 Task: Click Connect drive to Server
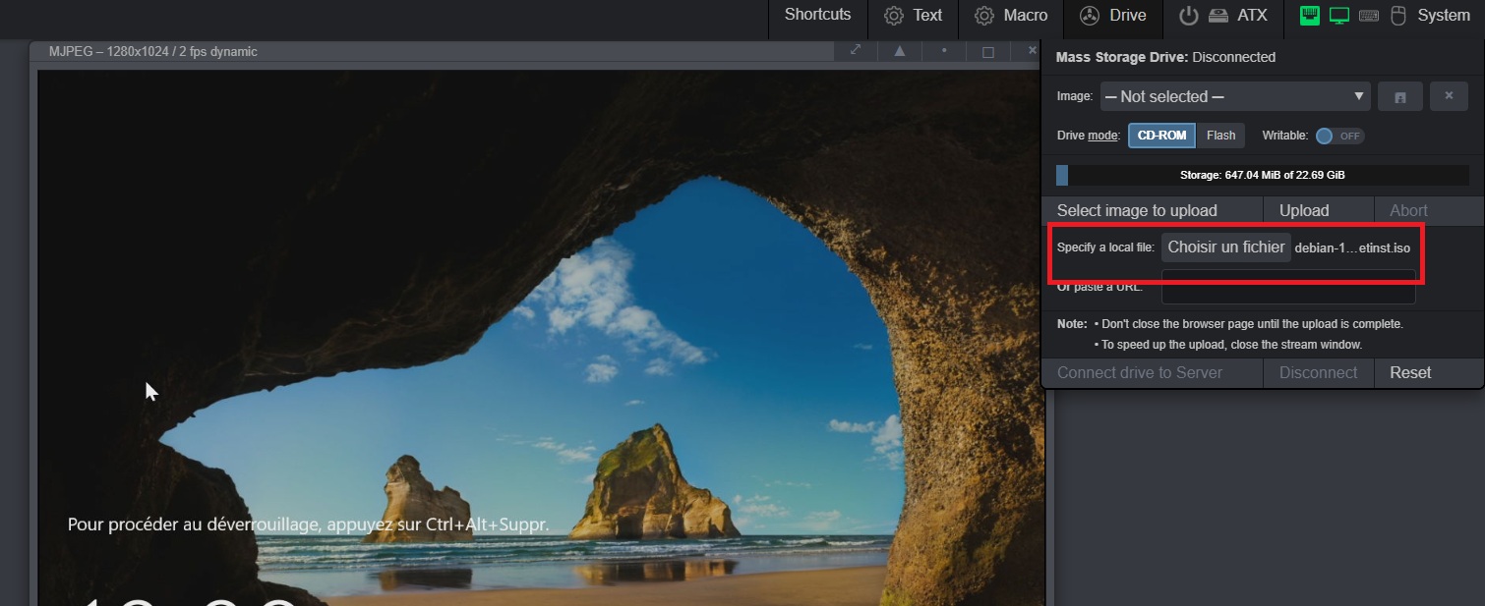1152,372
